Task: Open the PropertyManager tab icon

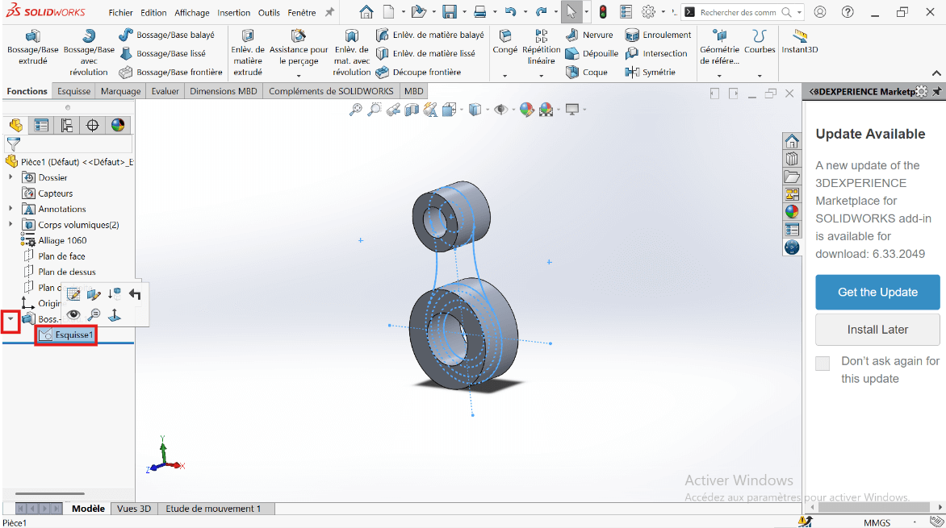Action: (41, 125)
